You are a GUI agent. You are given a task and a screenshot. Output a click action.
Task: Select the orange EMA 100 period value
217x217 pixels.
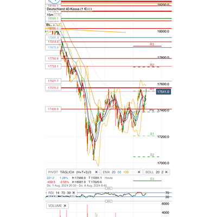(x=126, y=172)
